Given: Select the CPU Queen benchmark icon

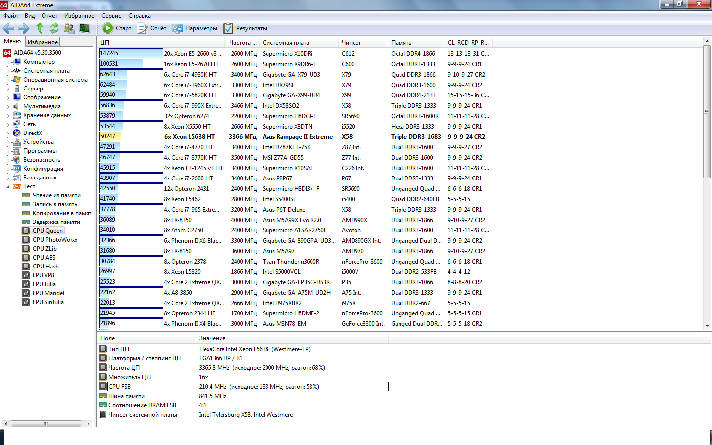Looking at the screenshot, I should [x=26, y=231].
